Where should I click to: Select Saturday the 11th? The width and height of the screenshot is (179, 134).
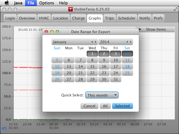(127, 60)
